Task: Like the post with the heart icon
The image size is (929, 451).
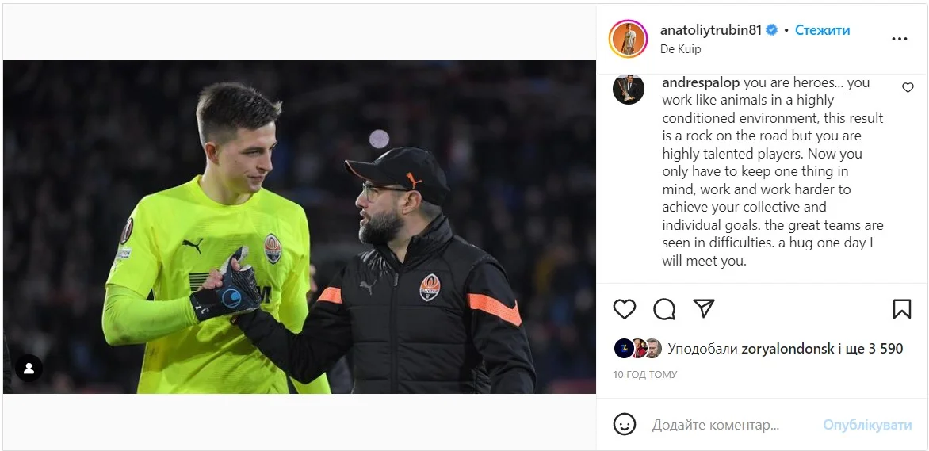Action: [625, 308]
